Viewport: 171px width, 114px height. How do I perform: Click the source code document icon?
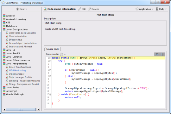tap(62, 54)
